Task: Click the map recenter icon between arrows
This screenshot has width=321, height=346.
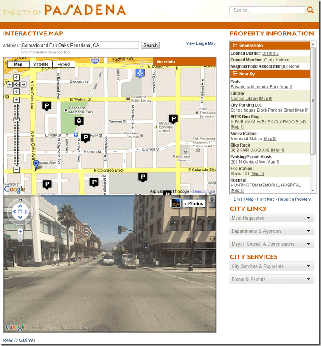Action: pos(17,84)
